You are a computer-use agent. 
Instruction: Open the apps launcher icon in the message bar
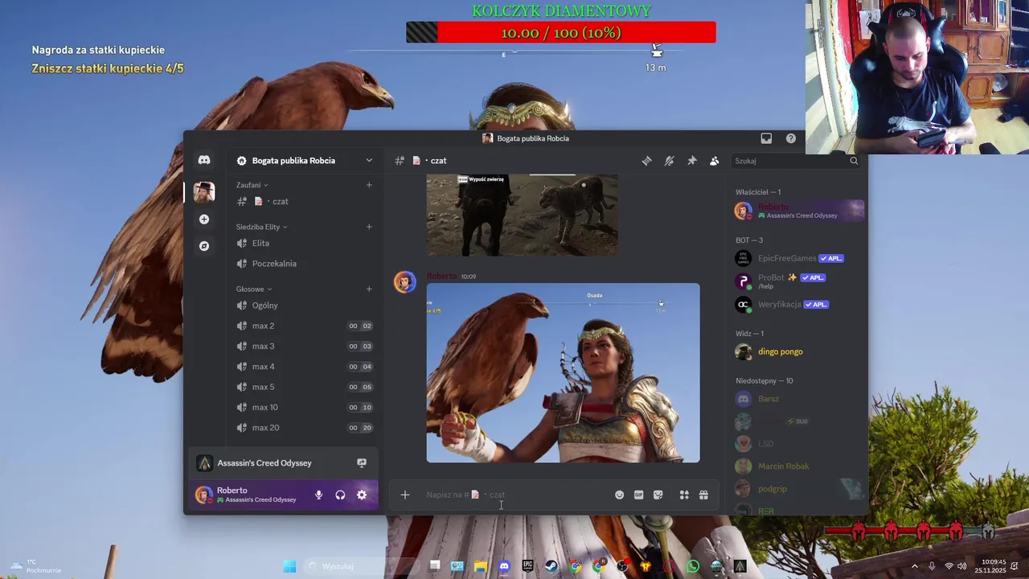coord(684,495)
